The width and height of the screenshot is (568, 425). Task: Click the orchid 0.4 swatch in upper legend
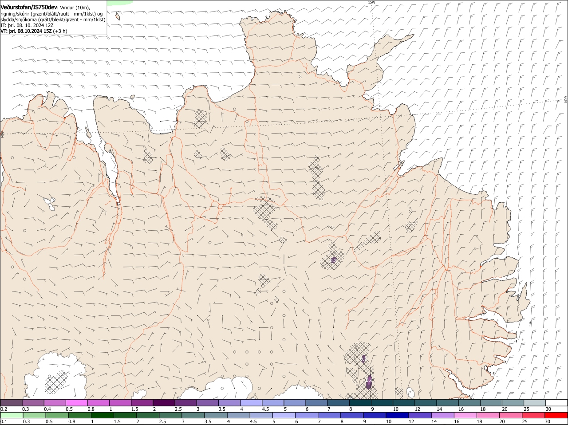pyautogui.click(x=55, y=402)
